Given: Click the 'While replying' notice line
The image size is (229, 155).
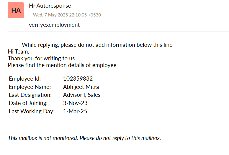Looking at the screenshot, I should coord(97,45).
